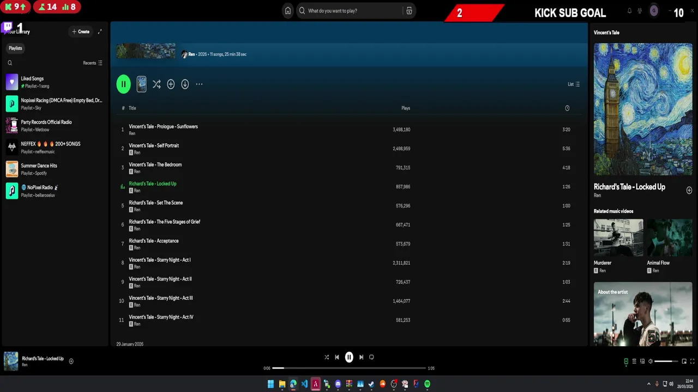
Task: Play Vincent's Tale - The Bedroom track
Action: pos(349,168)
